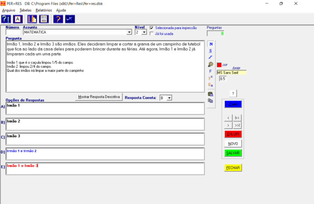The image size is (314, 204).
Task: Click answer option C field 'Irmão 3'
Action: point(105,139)
